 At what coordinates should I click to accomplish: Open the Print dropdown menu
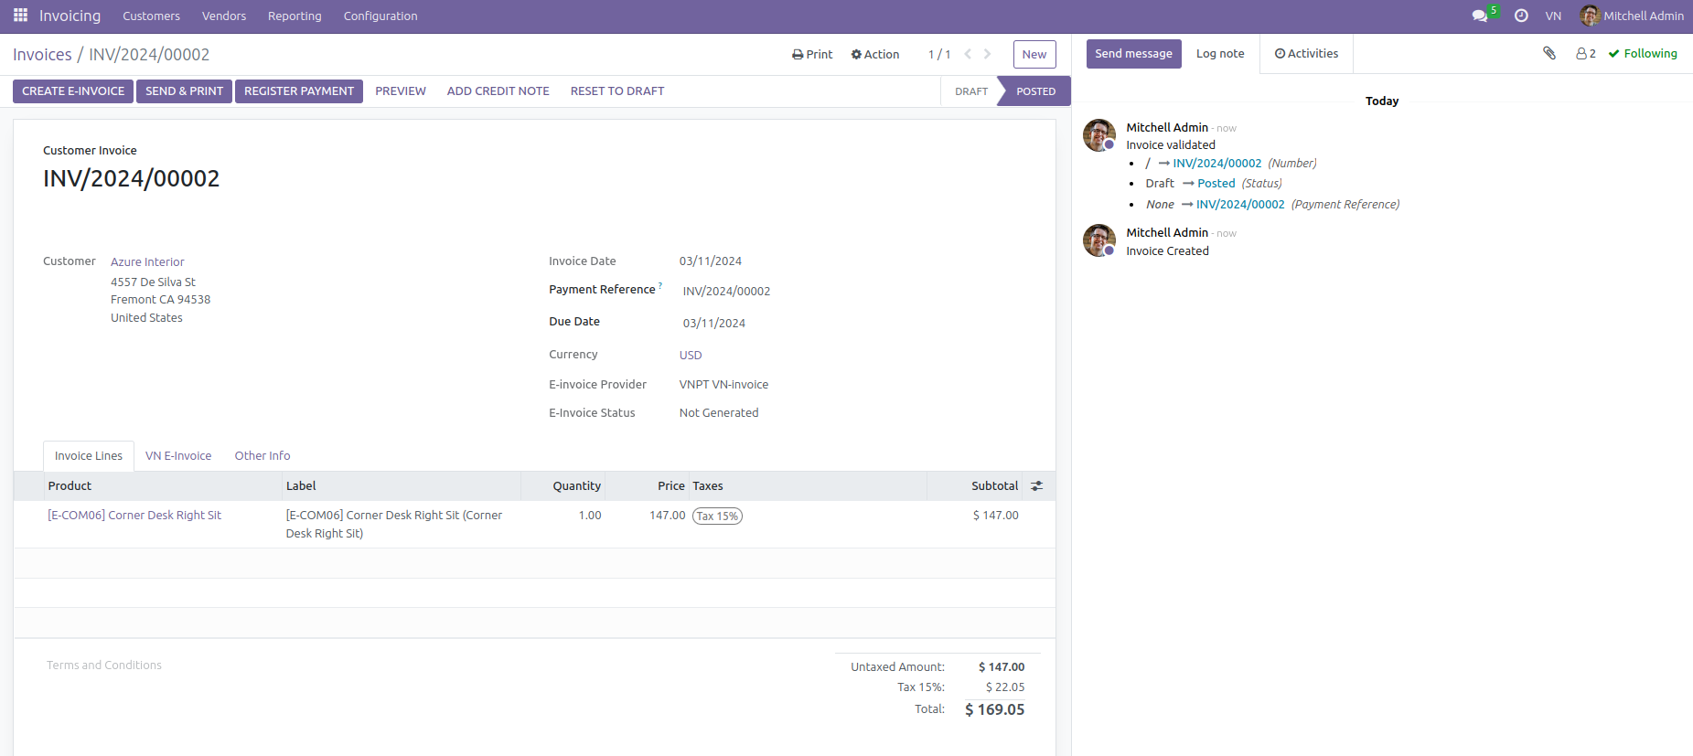pos(812,55)
